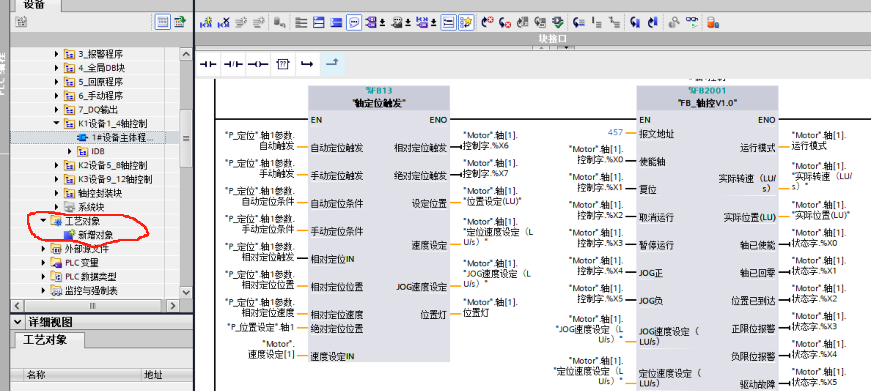Toggle the table view button in project tree
Image resolution: width=871 pixels, height=391 pixels.
pos(163,22)
